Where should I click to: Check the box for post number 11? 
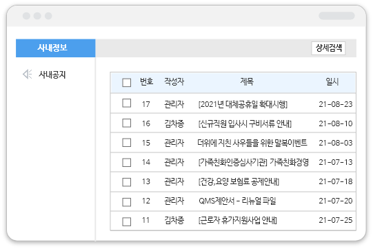pyautogui.click(x=127, y=221)
